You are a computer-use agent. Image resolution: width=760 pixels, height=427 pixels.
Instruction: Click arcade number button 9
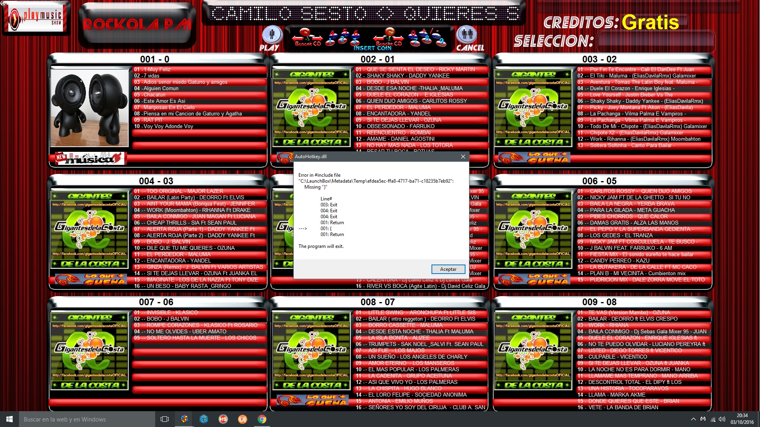[x=441, y=42]
